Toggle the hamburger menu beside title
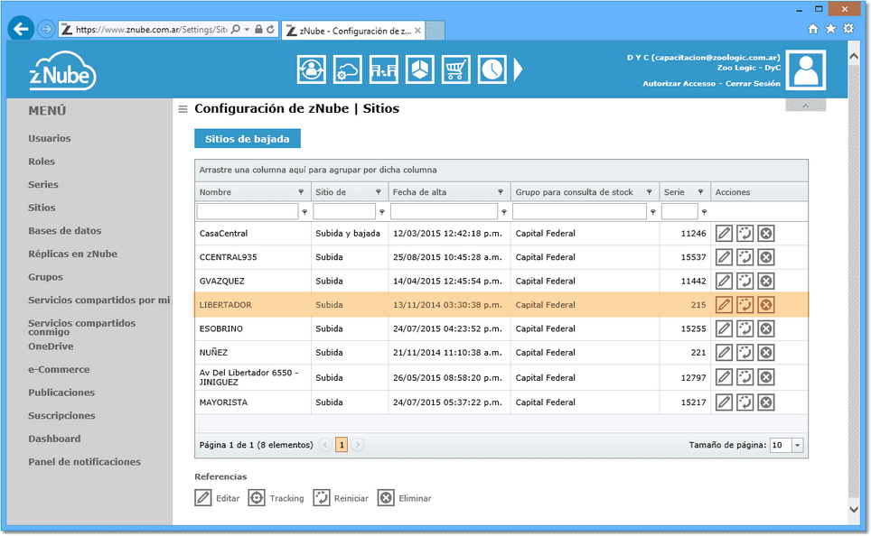 pos(183,109)
